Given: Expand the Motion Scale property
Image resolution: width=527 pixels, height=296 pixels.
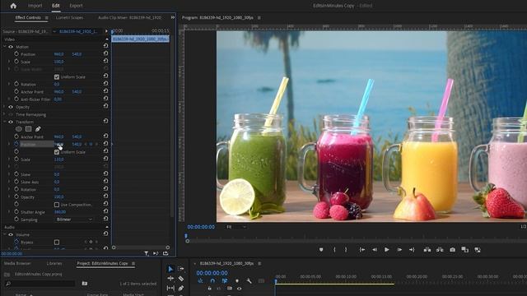Looking at the screenshot, I should point(9,62).
